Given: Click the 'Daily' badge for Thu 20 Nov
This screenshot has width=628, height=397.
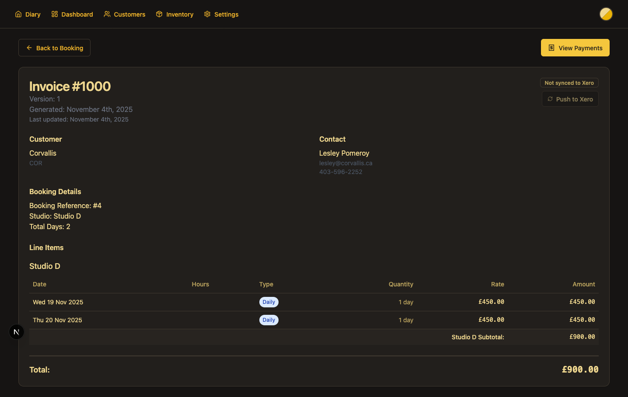Looking at the screenshot, I should tap(269, 320).
